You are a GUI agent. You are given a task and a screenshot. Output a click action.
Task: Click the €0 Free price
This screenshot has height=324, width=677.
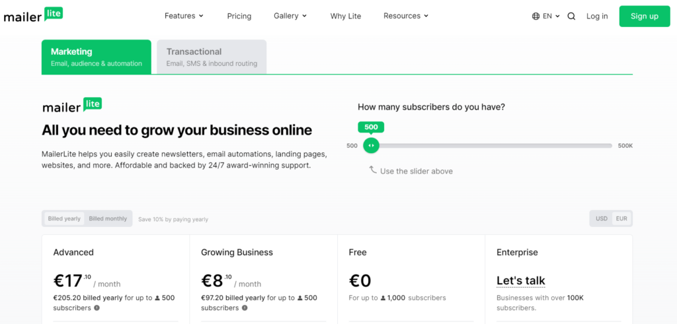[360, 281]
